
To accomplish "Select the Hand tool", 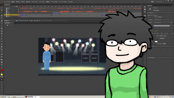I will coord(2,62).
